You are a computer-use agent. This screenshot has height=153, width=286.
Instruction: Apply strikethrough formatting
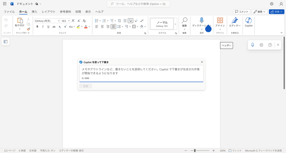pos(54,27)
